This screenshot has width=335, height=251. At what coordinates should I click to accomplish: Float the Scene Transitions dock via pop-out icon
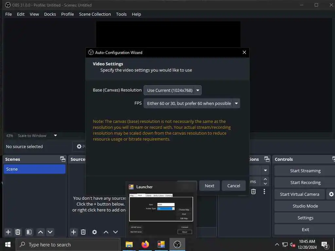[267, 159]
